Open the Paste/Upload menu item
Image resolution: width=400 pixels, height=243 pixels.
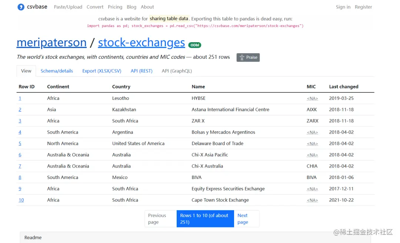(68, 7)
